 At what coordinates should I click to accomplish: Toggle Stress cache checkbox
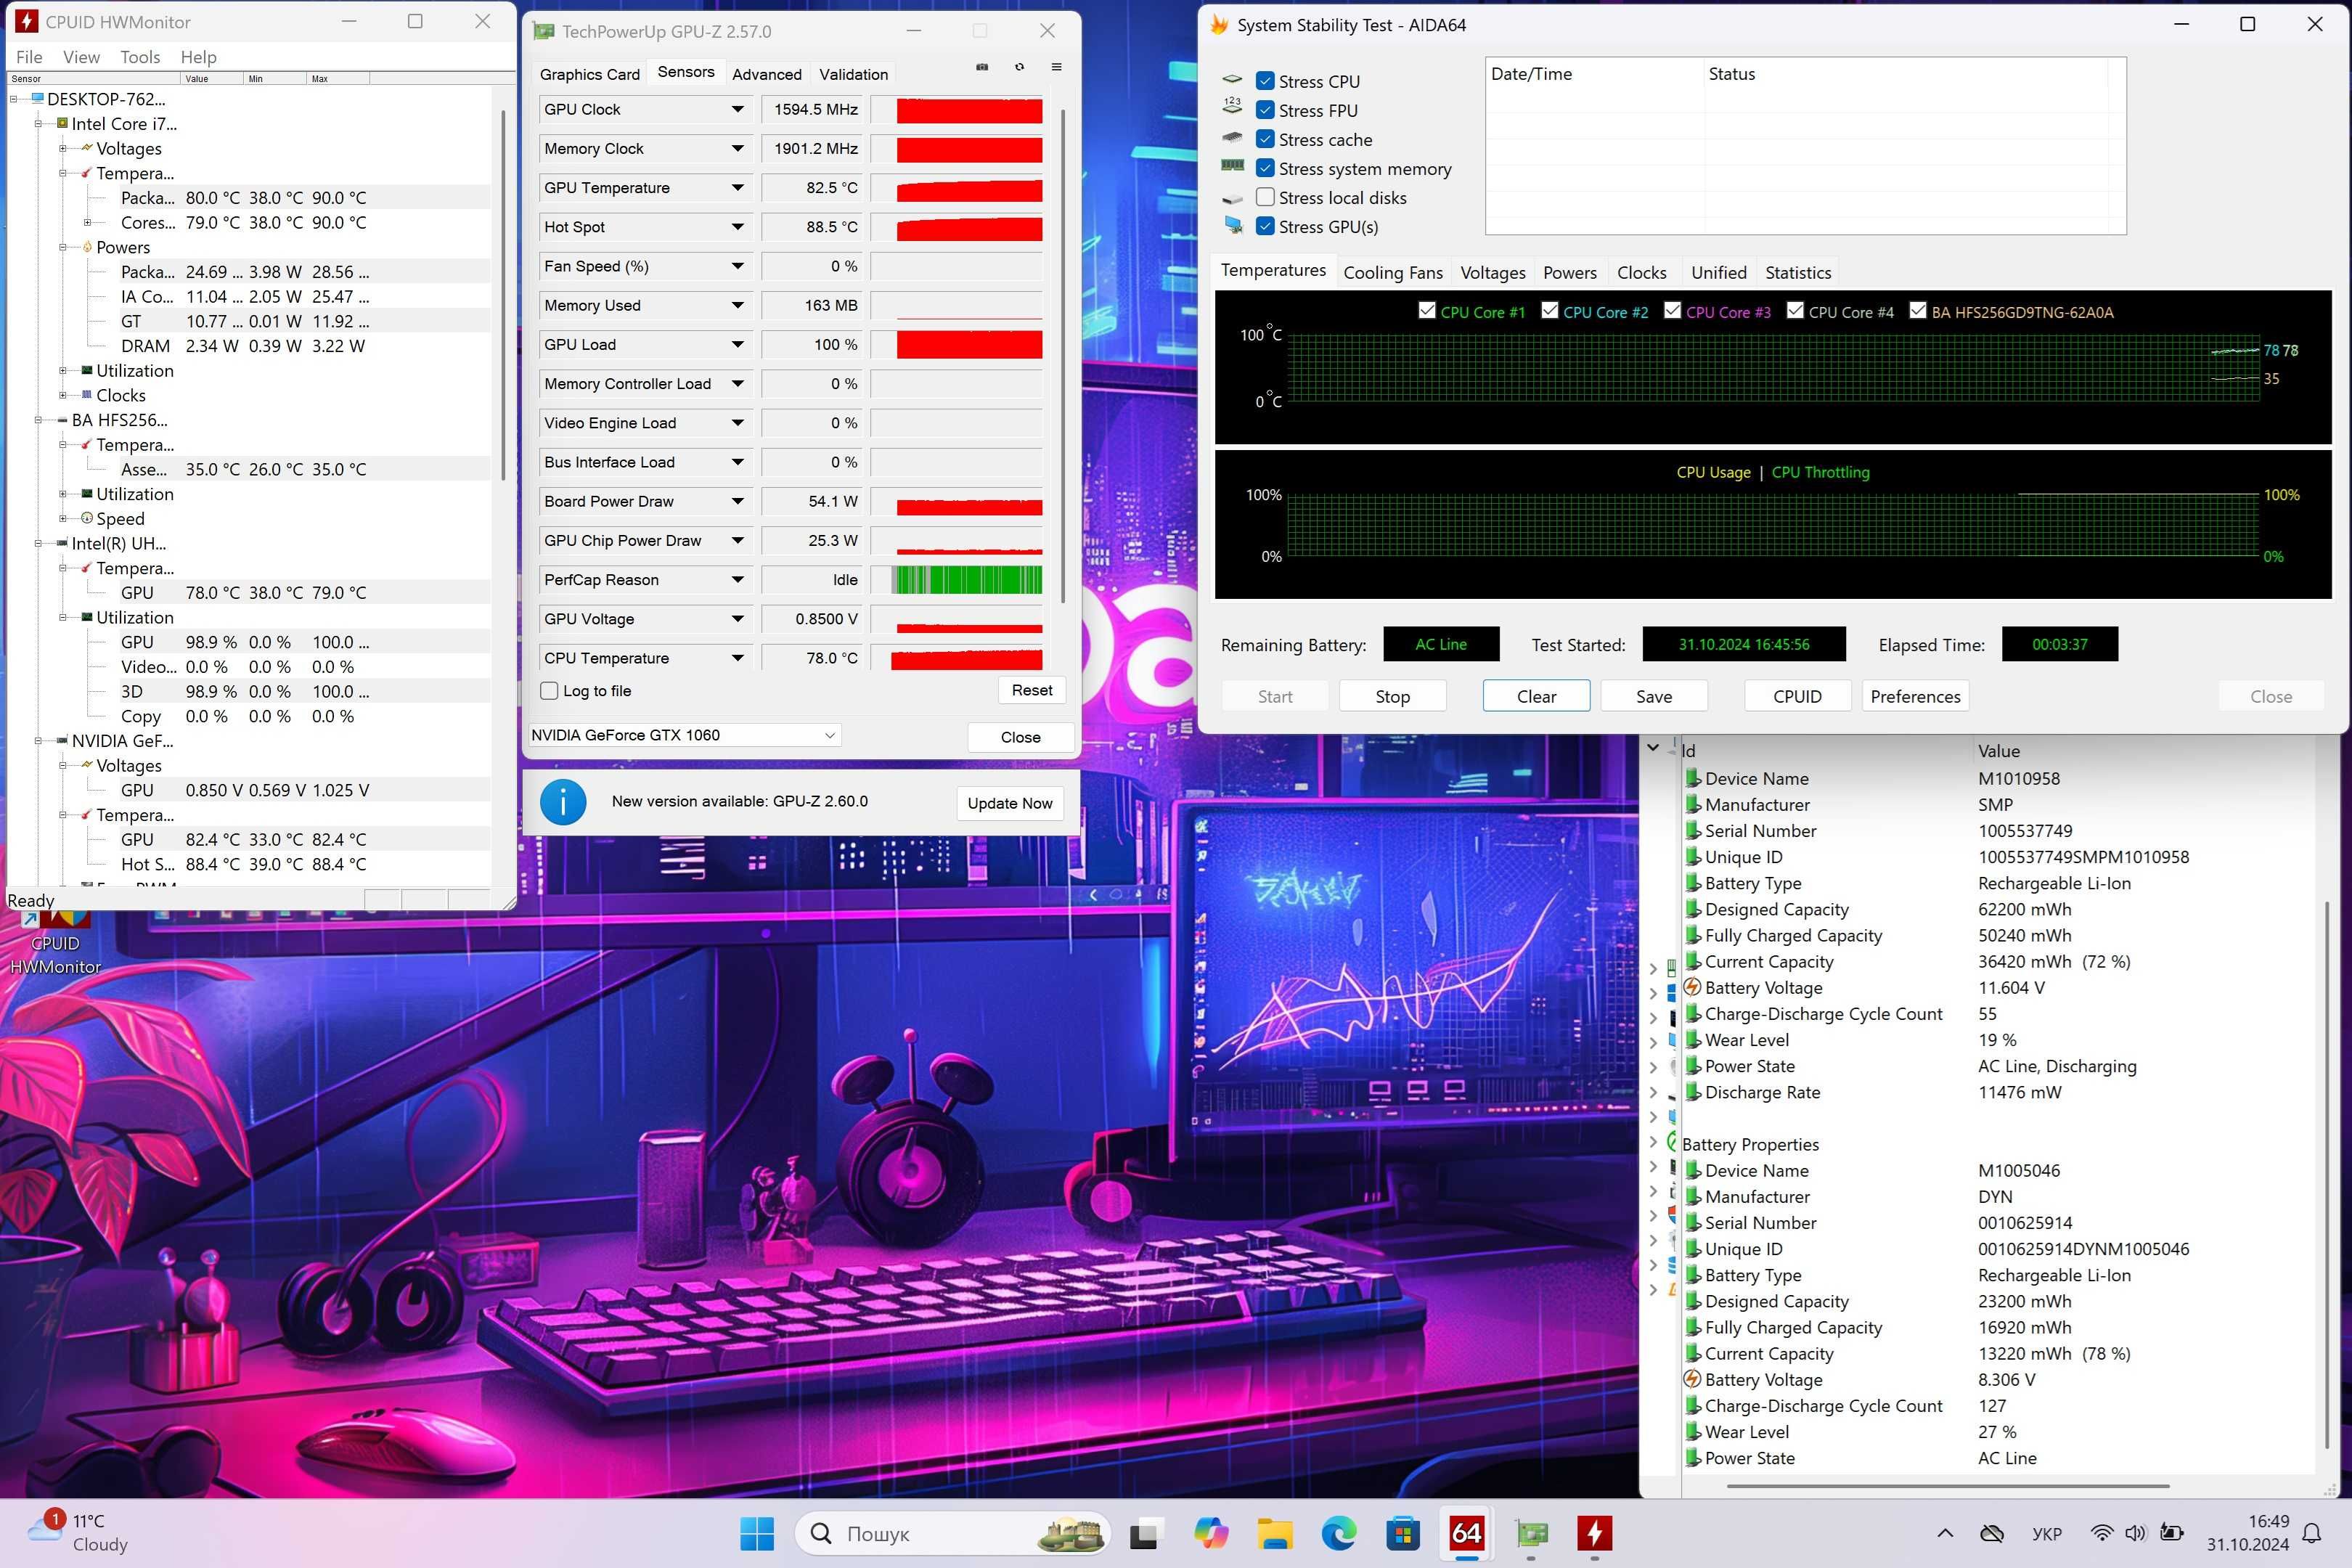(x=1265, y=139)
